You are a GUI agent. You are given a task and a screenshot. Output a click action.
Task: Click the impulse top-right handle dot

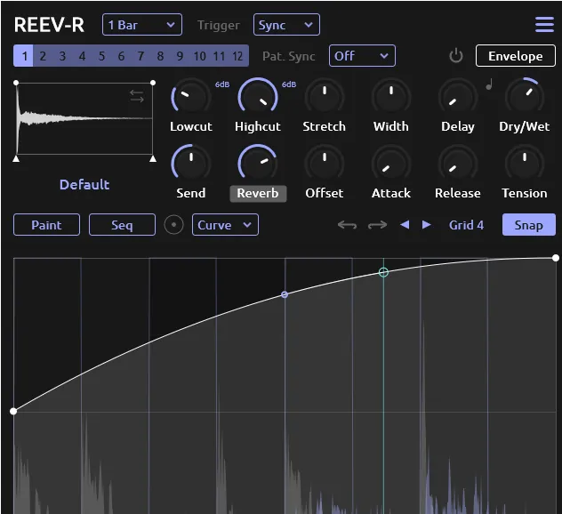[x=153, y=83]
